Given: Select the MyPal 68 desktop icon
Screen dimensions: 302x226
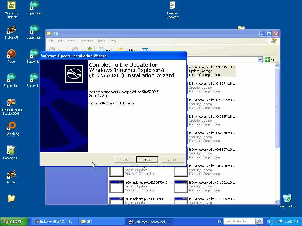Looking at the screenshot, I should pos(11,32).
